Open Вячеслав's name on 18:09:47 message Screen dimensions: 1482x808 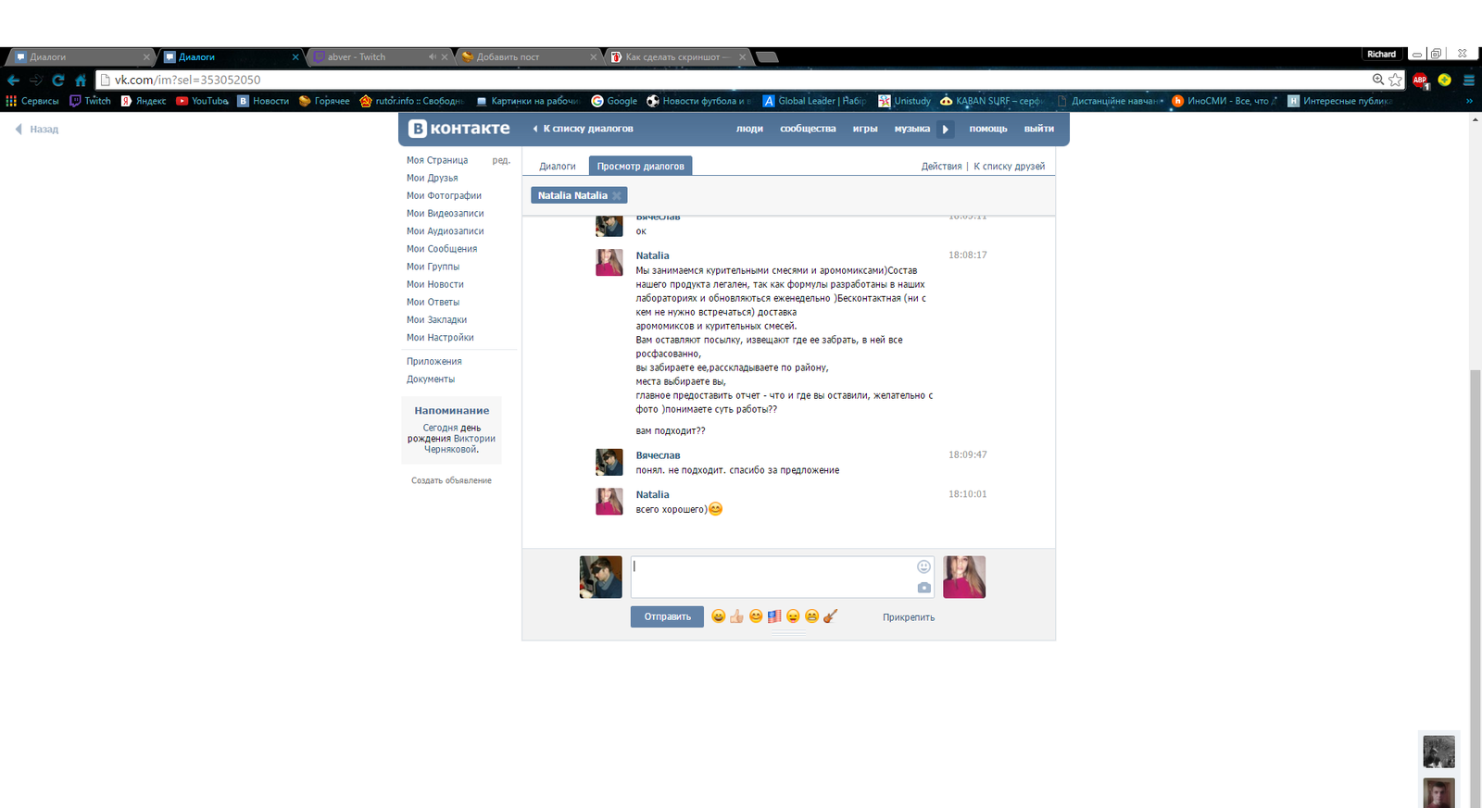point(658,455)
